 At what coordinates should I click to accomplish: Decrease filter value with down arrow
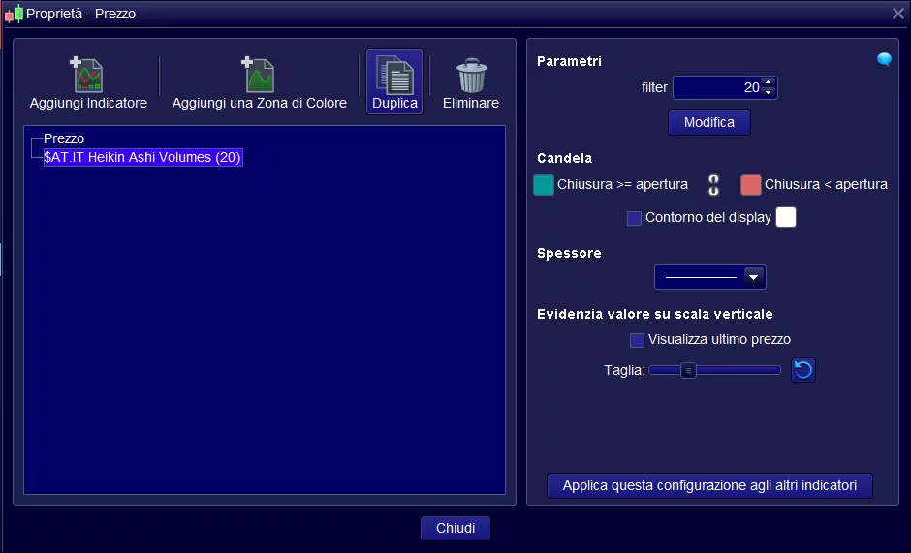coord(769,92)
